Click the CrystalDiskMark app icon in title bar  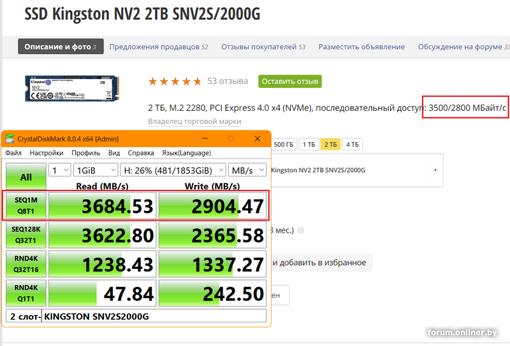click(10, 138)
